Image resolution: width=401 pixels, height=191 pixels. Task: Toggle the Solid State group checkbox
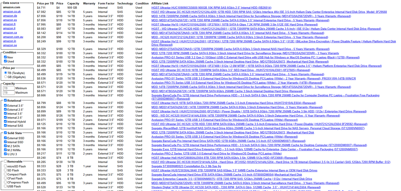[x=5, y=133]
